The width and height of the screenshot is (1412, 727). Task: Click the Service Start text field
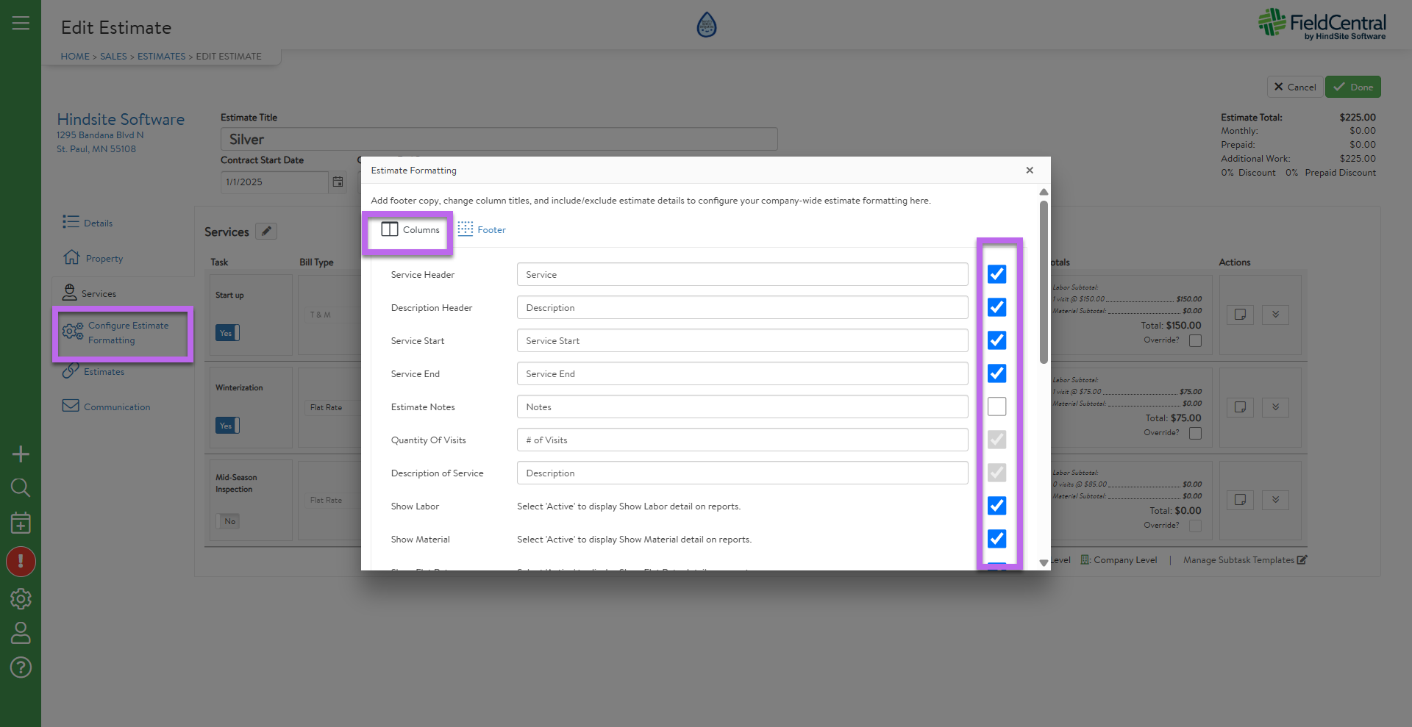pos(741,341)
